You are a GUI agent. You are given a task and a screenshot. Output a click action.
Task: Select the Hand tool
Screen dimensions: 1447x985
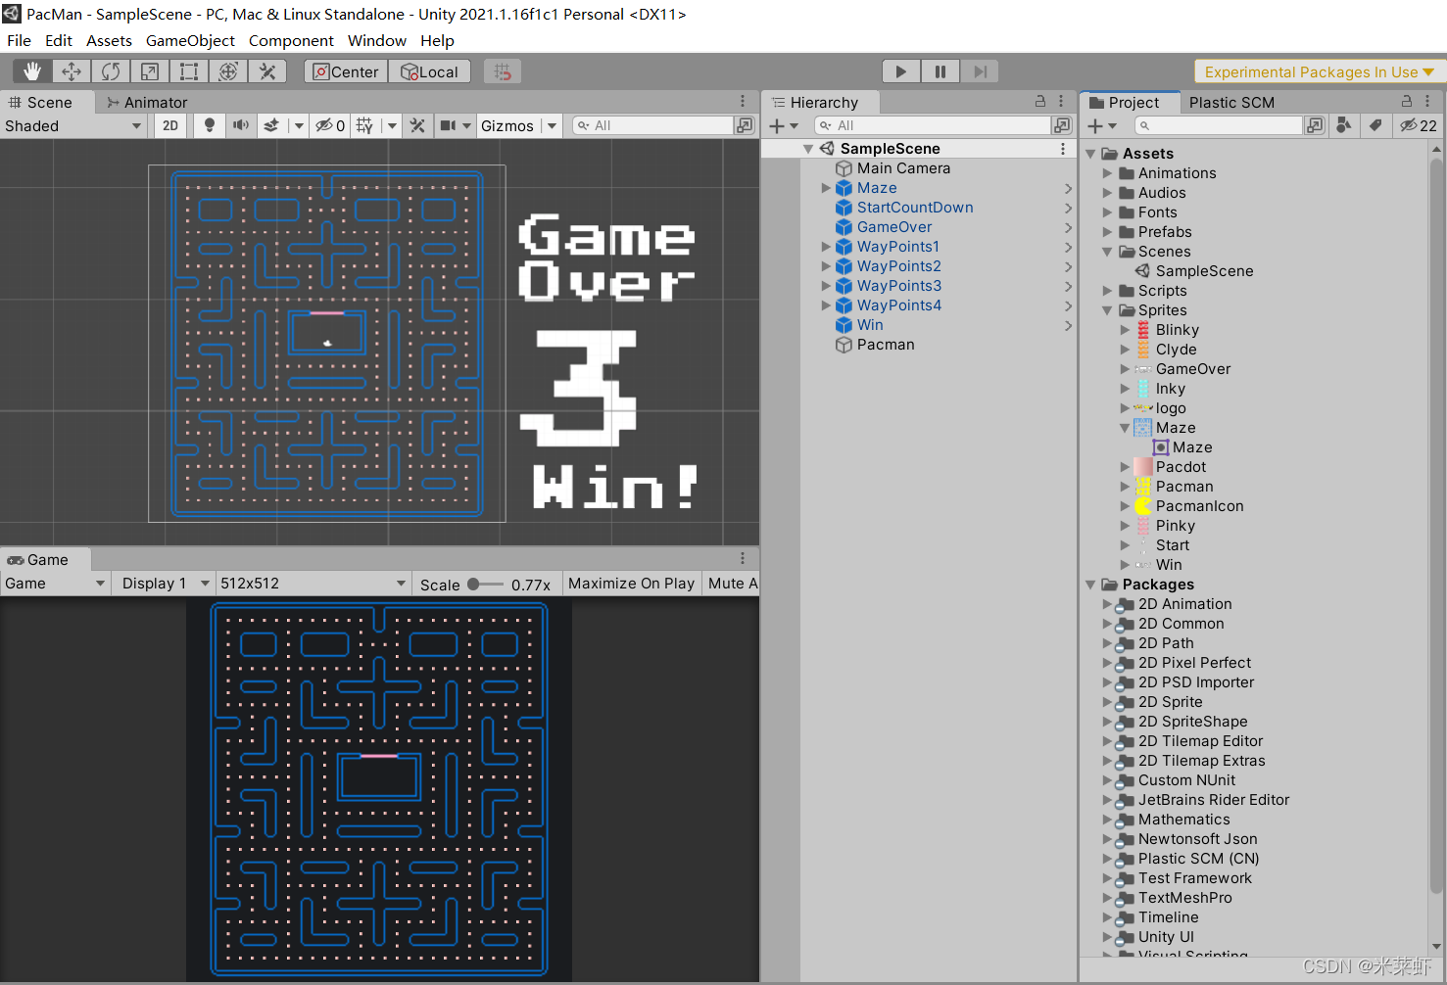coord(32,71)
